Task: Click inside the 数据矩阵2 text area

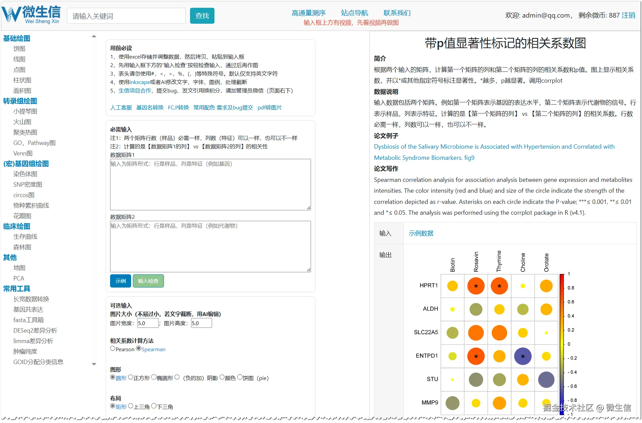Action: tap(210, 247)
